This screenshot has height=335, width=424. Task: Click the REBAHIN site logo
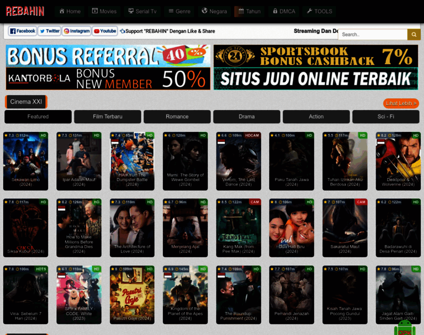(25, 11)
